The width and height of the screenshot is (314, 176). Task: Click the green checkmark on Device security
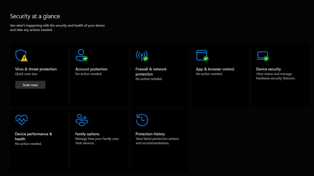pos(266,58)
